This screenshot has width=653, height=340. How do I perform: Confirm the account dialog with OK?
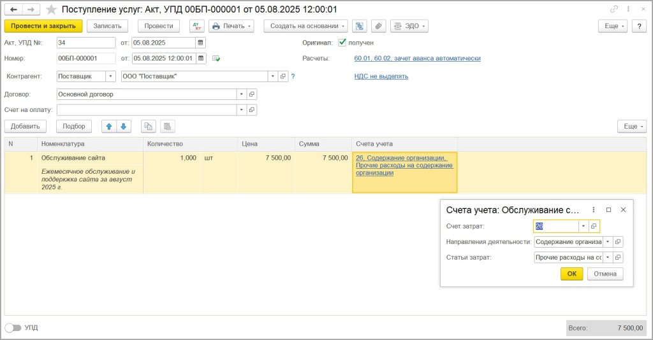click(x=571, y=274)
